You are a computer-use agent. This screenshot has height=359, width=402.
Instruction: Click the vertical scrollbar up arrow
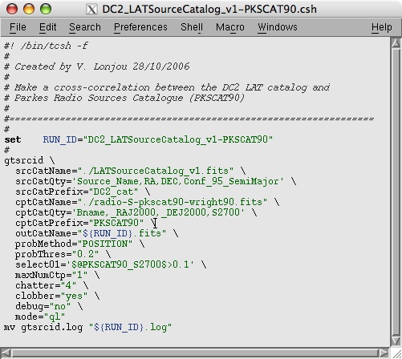point(396,43)
